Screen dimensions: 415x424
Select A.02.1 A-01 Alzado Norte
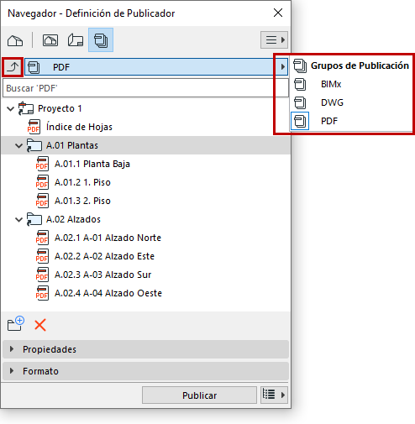click(108, 238)
